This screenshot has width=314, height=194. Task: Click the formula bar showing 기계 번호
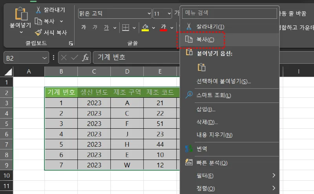[x=137, y=57]
